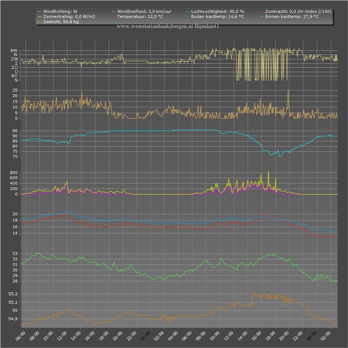The image size is (348, 348).
Task: Select the 95 label on the humidity axis
Action: click(x=15, y=131)
